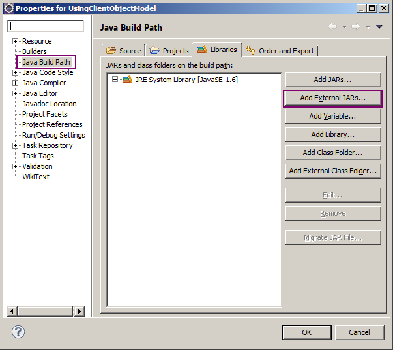This screenshot has width=393, height=350.
Task: Click the back navigation arrow icon
Action: click(332, 27)
